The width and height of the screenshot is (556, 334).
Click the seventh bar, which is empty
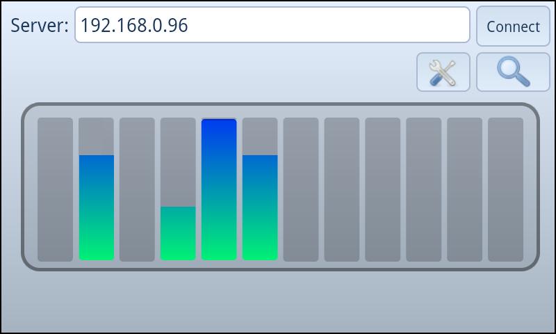point(301,189)
